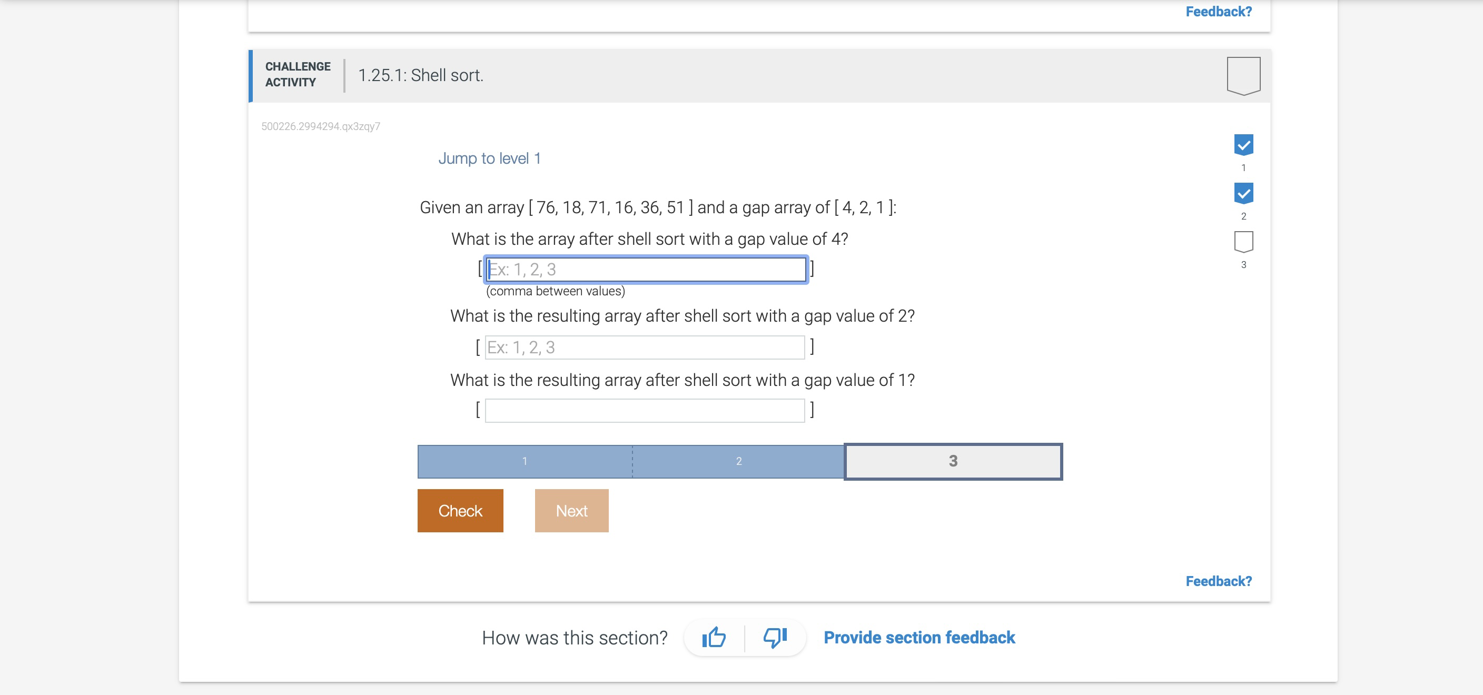
Task: Select level 1 segment of progress bar
Action: tap(525, 461)
